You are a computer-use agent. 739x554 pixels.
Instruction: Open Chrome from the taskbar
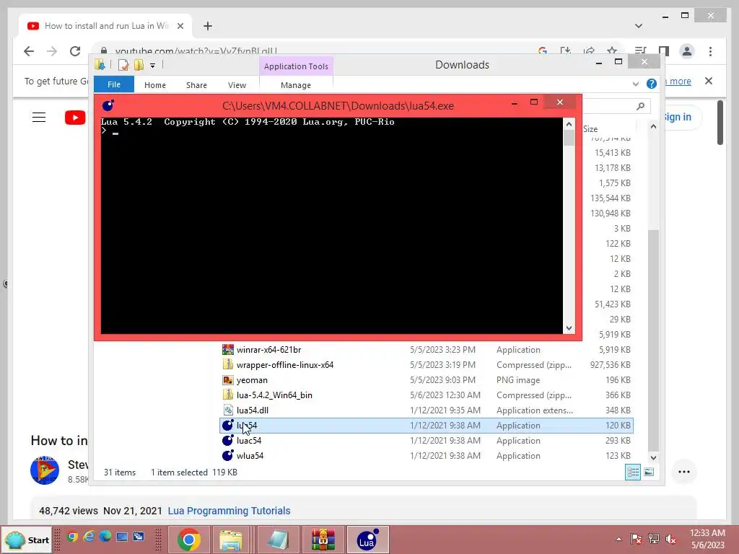(x=189, y=540)
